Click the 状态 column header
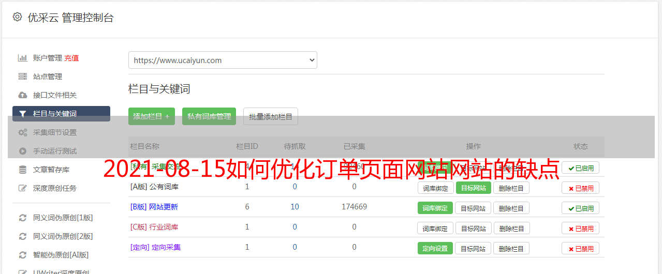Viewport: 662px width, 274px height. 581,146
